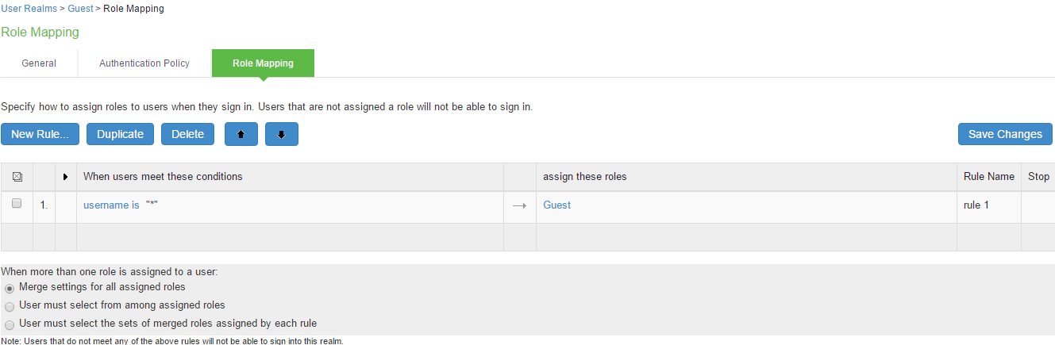Expand all rules using header triangle
The image size is (1055, 345).
[x=65, y=177]
